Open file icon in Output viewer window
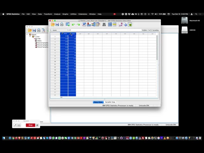This screenshot has height=153, width=204. pyautogui.click(x=30, y=30)
